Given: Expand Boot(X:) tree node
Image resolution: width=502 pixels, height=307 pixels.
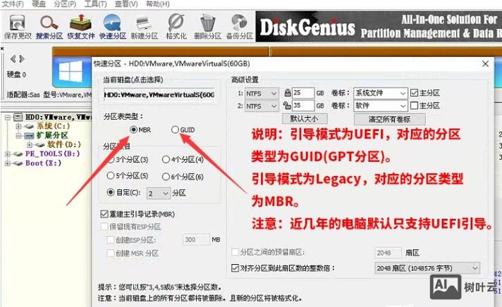Looking at the screenshot, I should 7,163.
